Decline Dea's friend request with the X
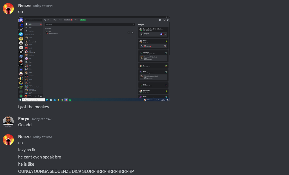Image resolution: width=289 pixels, height=175 pixels. point(132,33)
